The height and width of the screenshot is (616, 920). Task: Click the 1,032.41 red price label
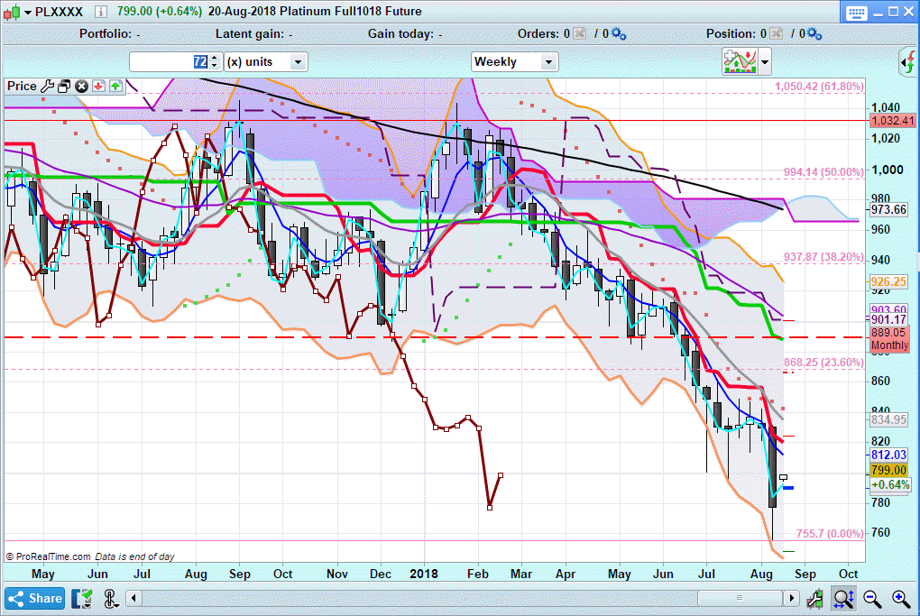coord(892,121)
